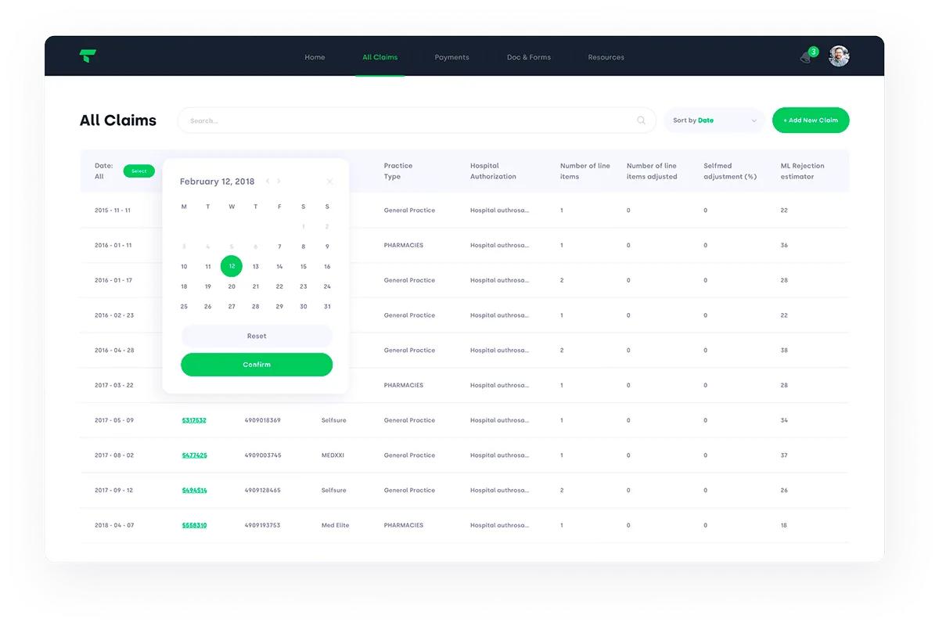Go to the Home tab
This screenshot has height=626, width=939.
315,57
